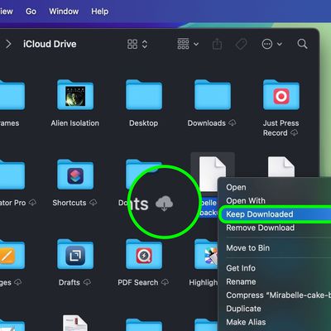
Task: Open the Drafts folder
Action: pos(75,254)
